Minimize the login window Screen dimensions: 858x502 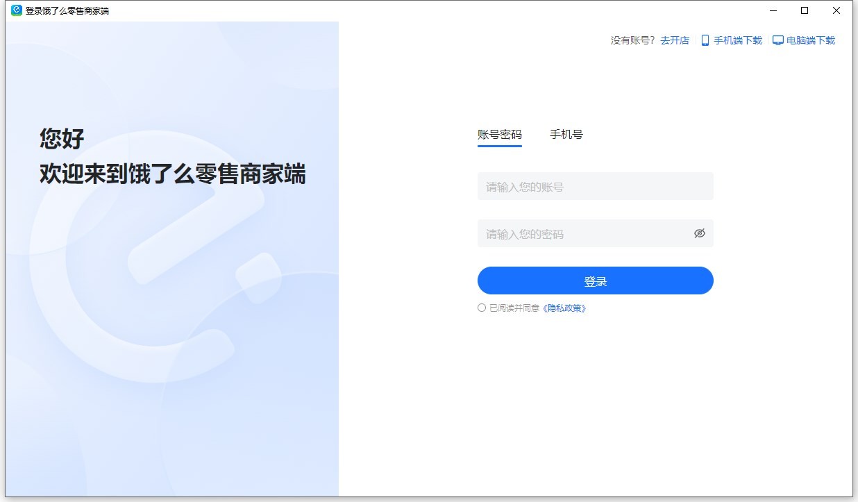(773, 10)
